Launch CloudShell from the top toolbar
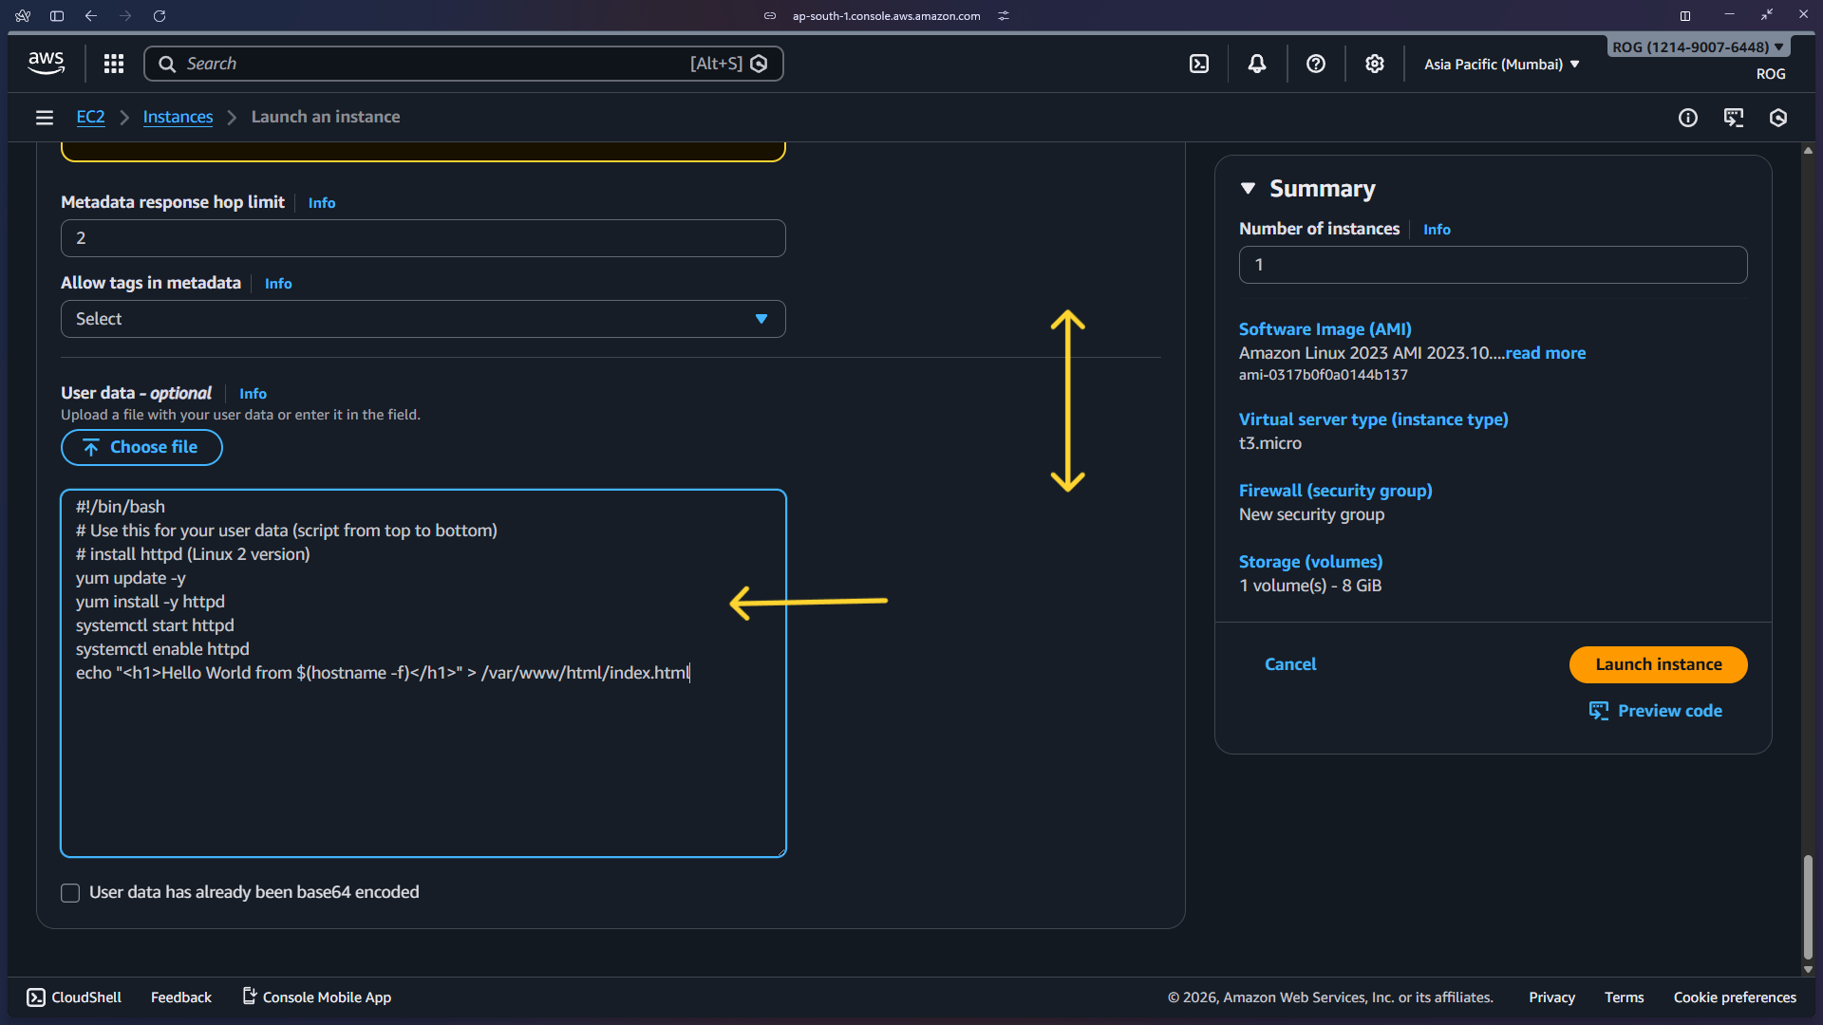This screenshot has width=1823, height=1025. coord(1199,63)
